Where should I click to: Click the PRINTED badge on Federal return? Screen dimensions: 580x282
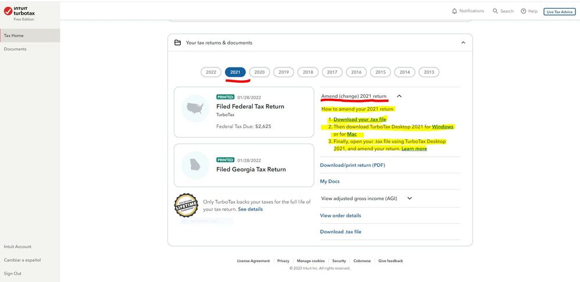click(225, 97)
